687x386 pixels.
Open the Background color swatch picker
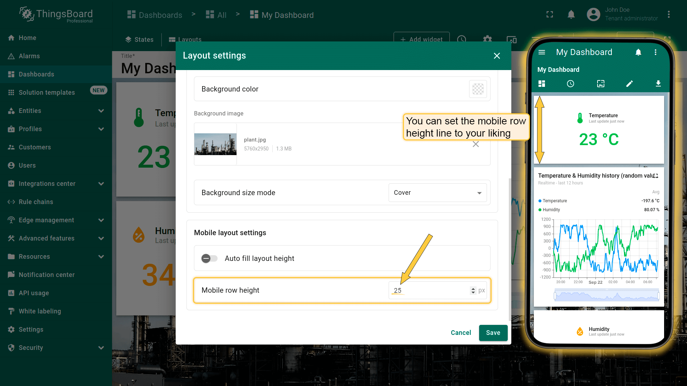click(x=478, y=89)
